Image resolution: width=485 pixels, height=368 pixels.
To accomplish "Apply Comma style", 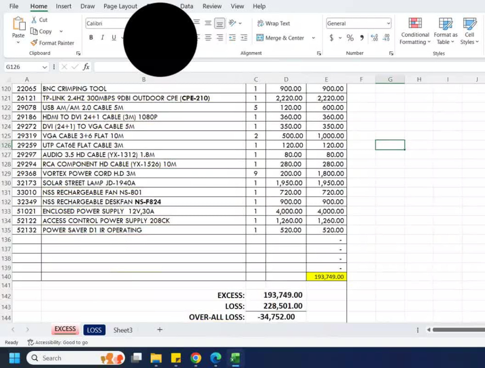I will pos(362,38).
